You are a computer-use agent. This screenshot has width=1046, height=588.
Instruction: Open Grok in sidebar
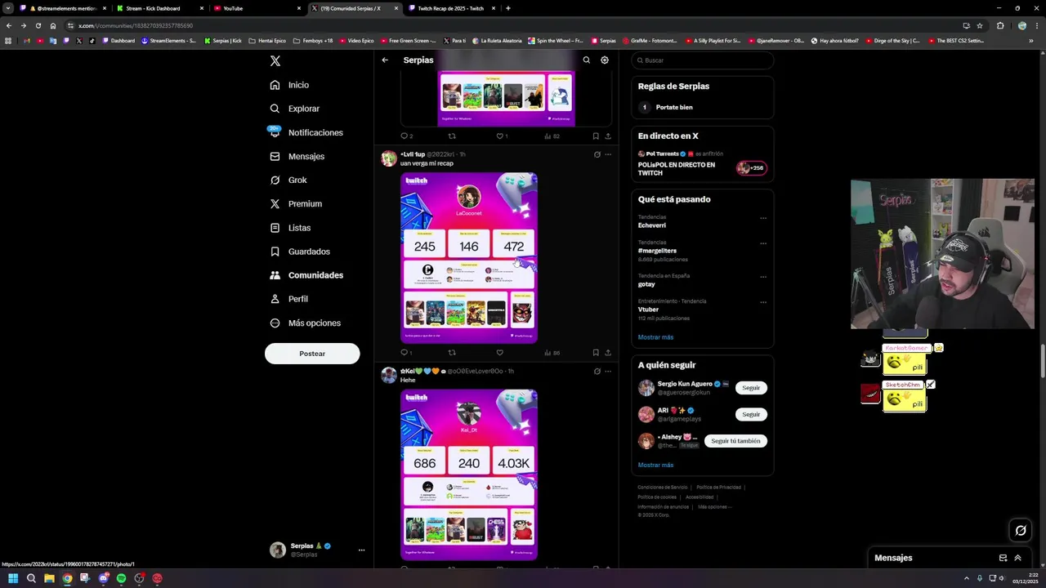pos(288,180)
